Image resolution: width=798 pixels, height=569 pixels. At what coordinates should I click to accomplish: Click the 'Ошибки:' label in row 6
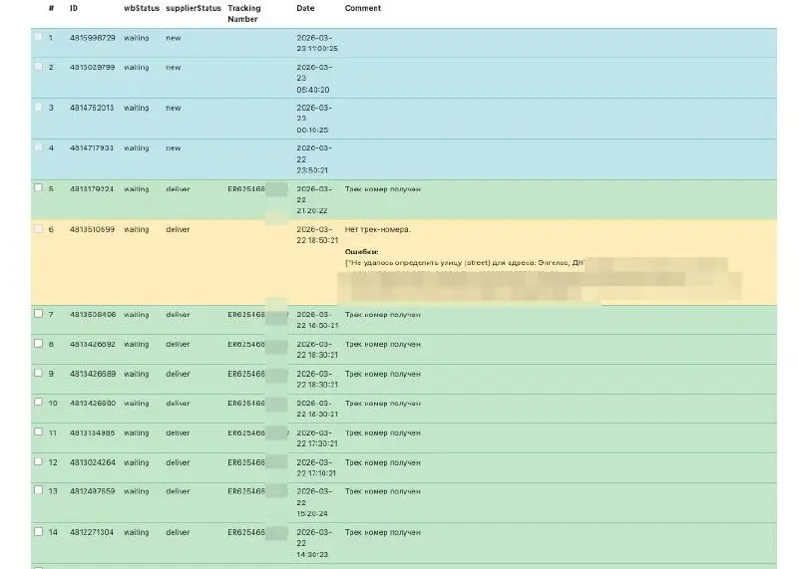tap(361, 252)
